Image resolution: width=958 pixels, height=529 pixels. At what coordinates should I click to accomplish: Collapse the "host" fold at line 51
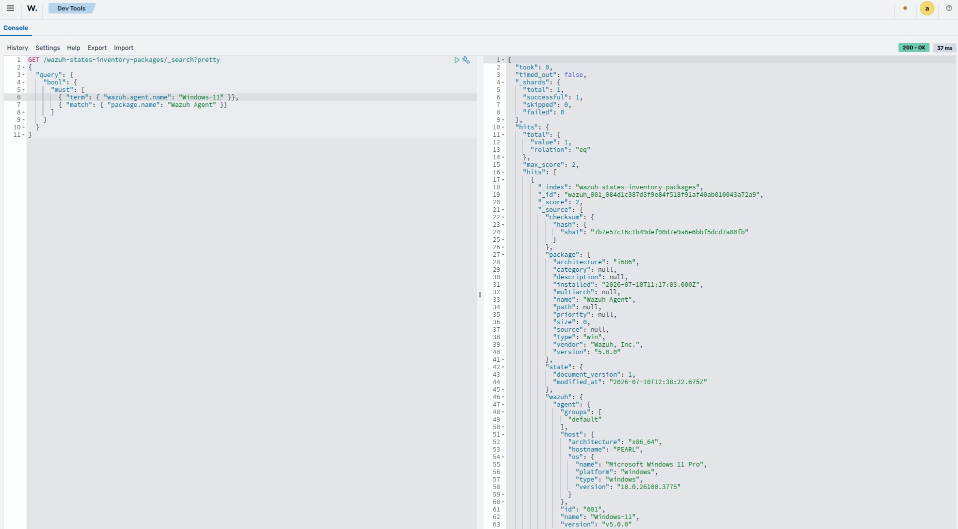[503, 435]
